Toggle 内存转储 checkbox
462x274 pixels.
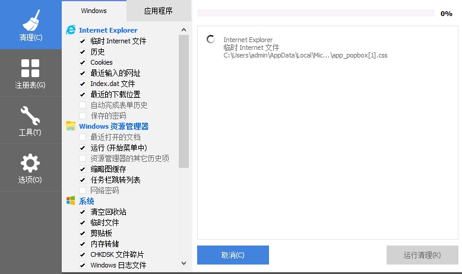(x=83, y=244)
